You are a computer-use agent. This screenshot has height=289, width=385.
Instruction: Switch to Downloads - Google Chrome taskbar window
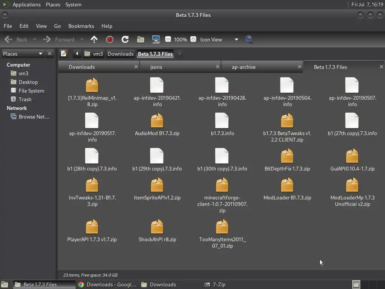click(x=107, y=284)
